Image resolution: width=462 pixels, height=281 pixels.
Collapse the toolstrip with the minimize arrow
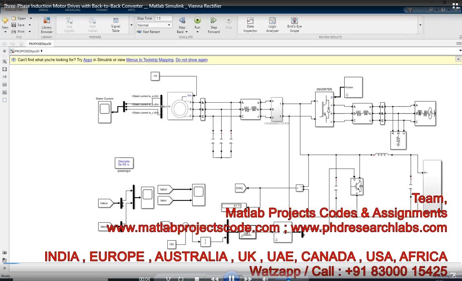(x=460, y=37)
